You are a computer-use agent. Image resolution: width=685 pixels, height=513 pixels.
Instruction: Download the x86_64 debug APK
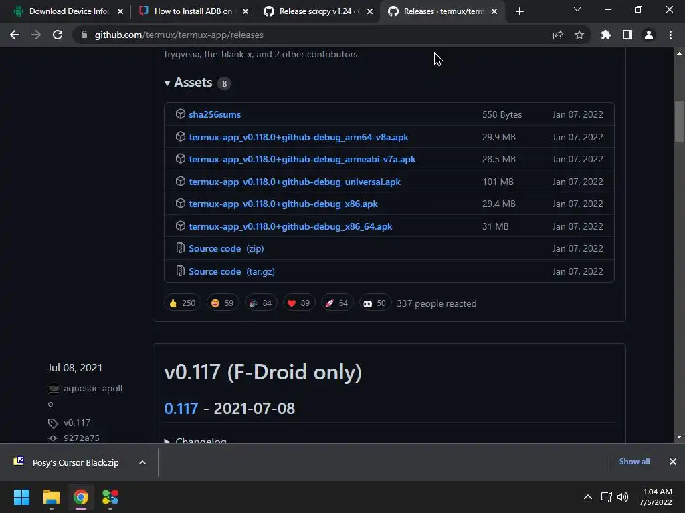(290, 227)
